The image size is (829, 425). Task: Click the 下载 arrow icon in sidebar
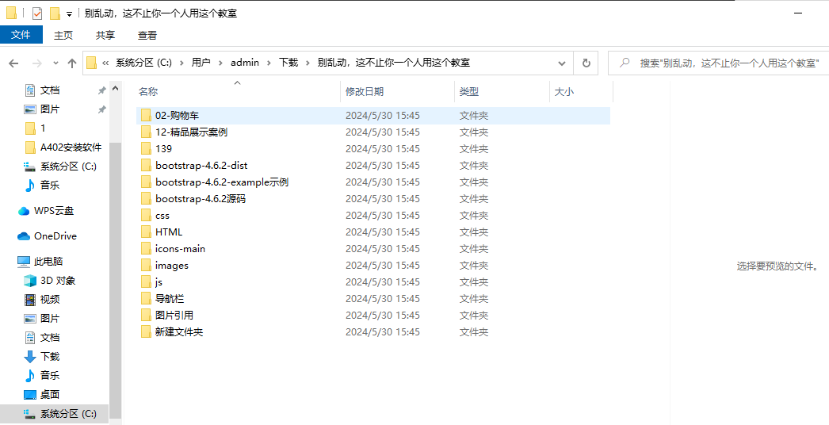pos(30,357)
